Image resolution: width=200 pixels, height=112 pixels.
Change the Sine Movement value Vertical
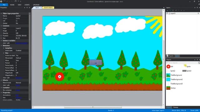click(x=22, y=58)
